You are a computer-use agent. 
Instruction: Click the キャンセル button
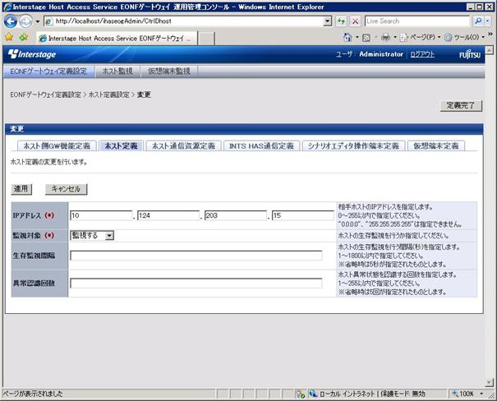point(66,189)
